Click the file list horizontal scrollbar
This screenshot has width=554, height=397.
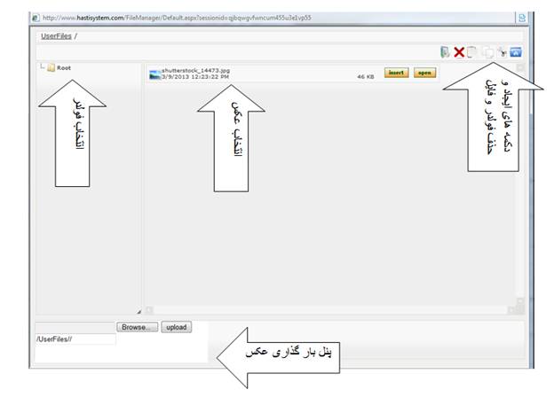point(328,310)
